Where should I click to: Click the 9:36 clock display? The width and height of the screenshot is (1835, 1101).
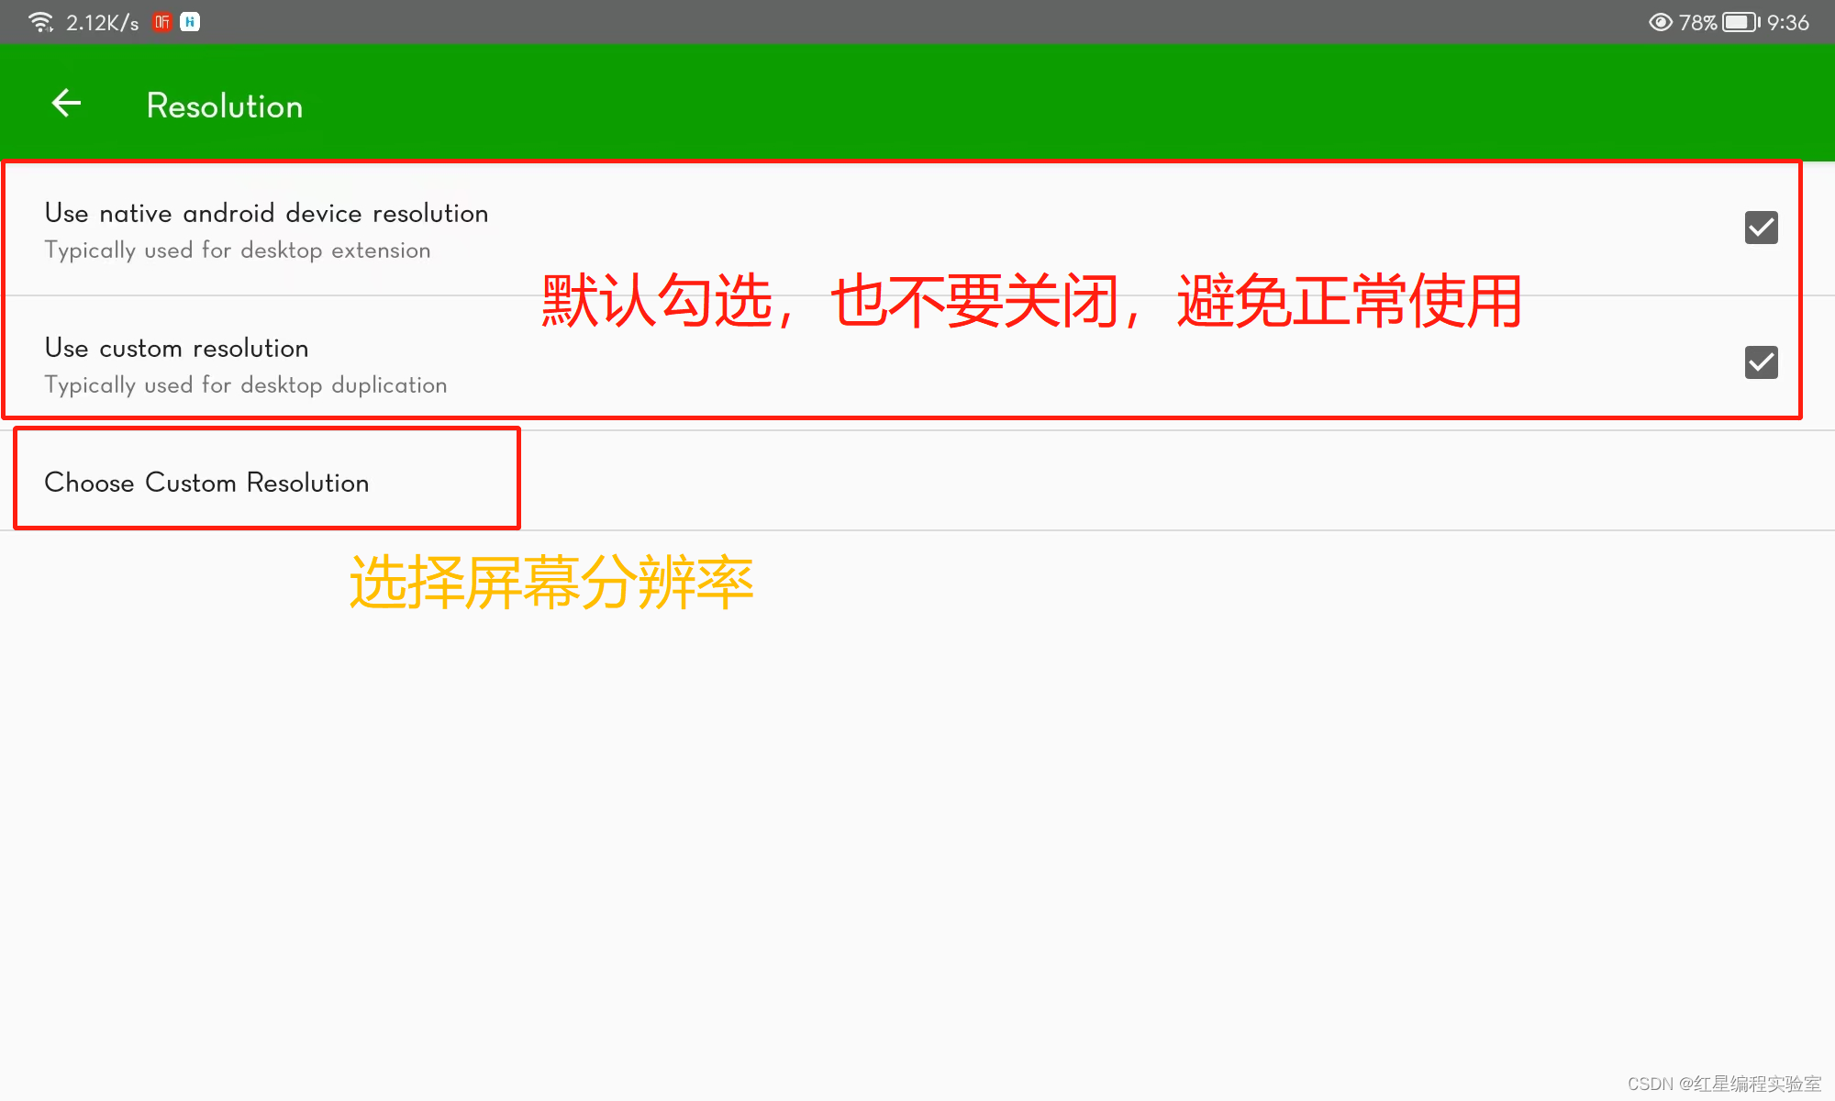1788,22
